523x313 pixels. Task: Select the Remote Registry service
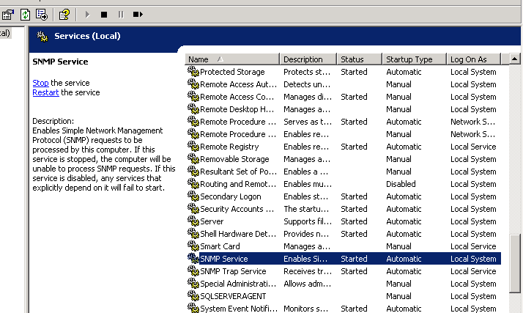pos(229,147)
